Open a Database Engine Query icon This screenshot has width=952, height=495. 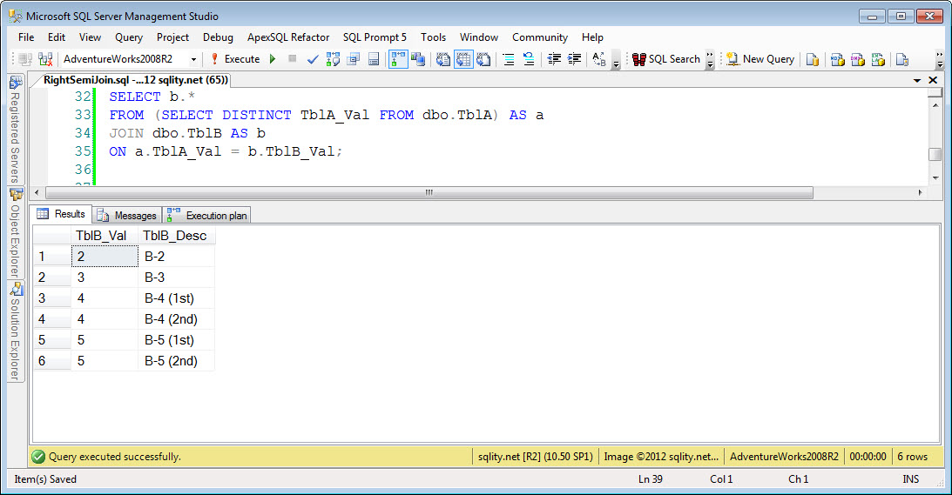(813, 59)
